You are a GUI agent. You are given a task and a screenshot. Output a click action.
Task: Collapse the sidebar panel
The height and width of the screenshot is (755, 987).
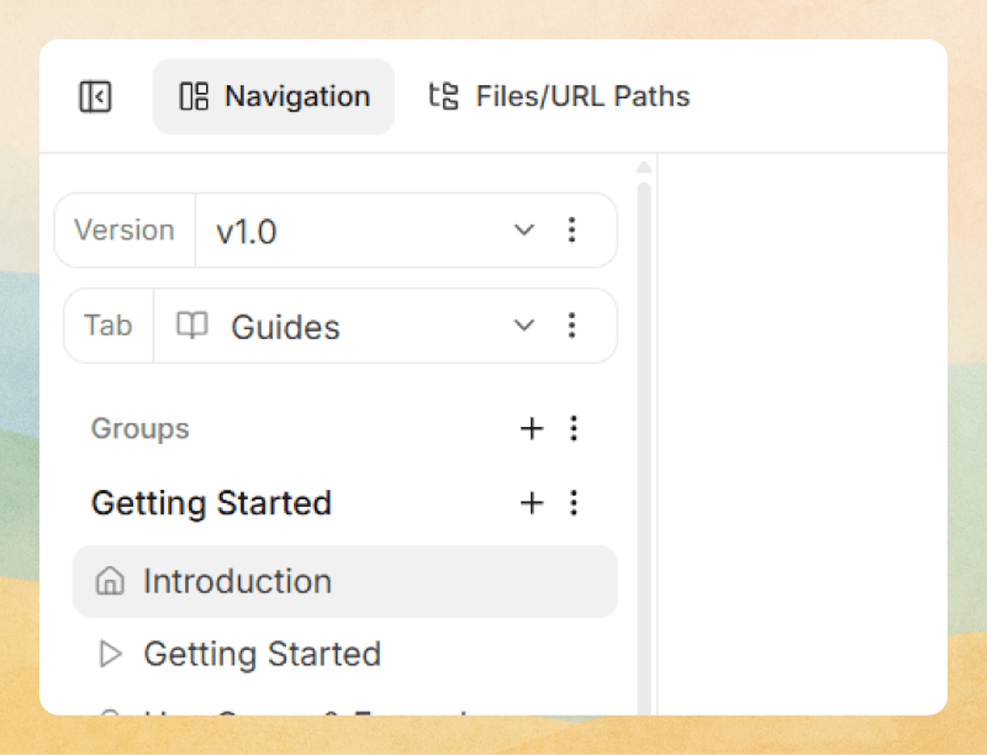(x=96, y=96)
